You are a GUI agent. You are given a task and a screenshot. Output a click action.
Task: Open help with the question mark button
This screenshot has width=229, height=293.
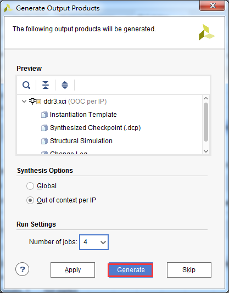[23, 269]
